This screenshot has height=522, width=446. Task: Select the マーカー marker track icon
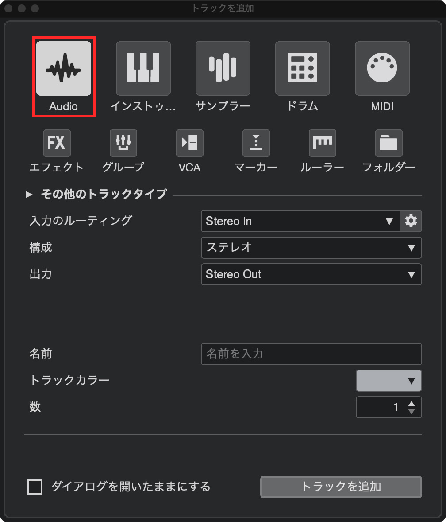(256, 143)
